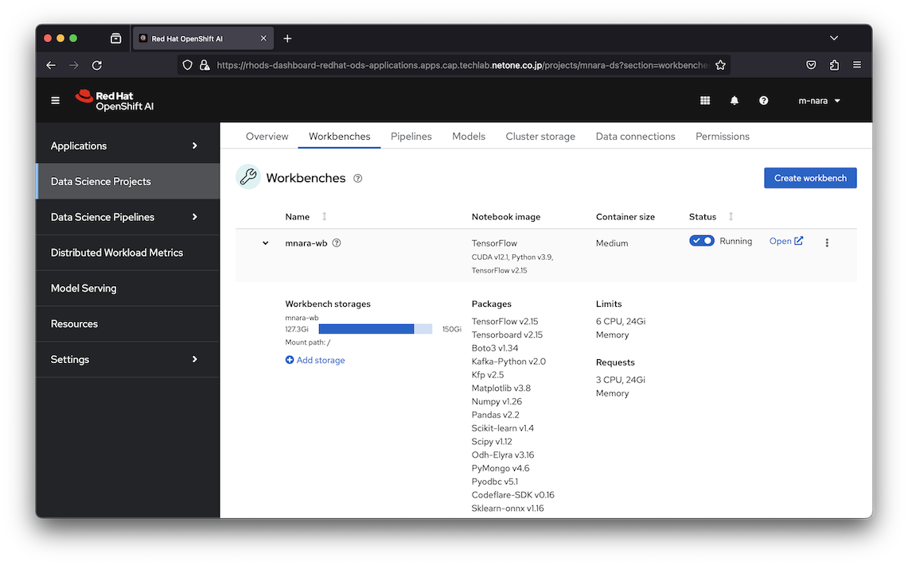
Task: Select the Workbenches tab
Action: pyautogui.click(x=339, y=137)
